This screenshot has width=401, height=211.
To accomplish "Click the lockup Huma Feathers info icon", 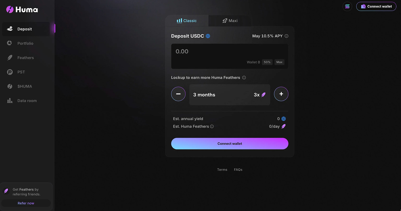I will coord(244,77).
